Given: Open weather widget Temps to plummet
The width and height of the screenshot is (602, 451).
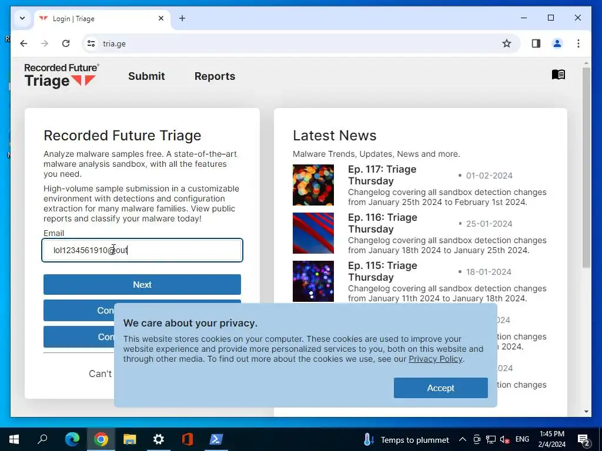Looking at the screenshot, I should click(406, 439).
